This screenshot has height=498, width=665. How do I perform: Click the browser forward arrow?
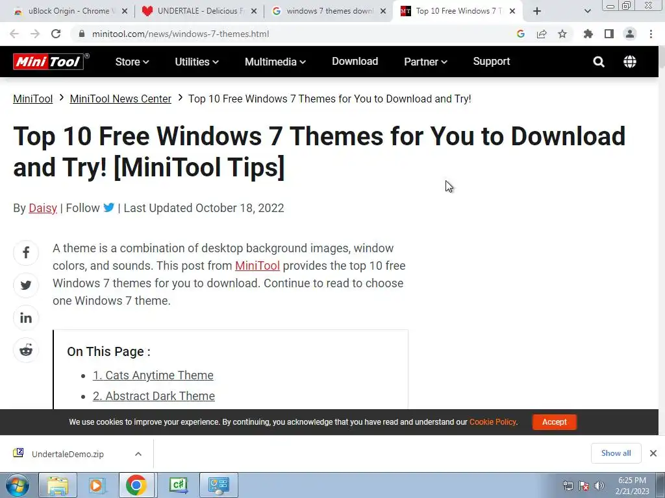coord(35,34)
